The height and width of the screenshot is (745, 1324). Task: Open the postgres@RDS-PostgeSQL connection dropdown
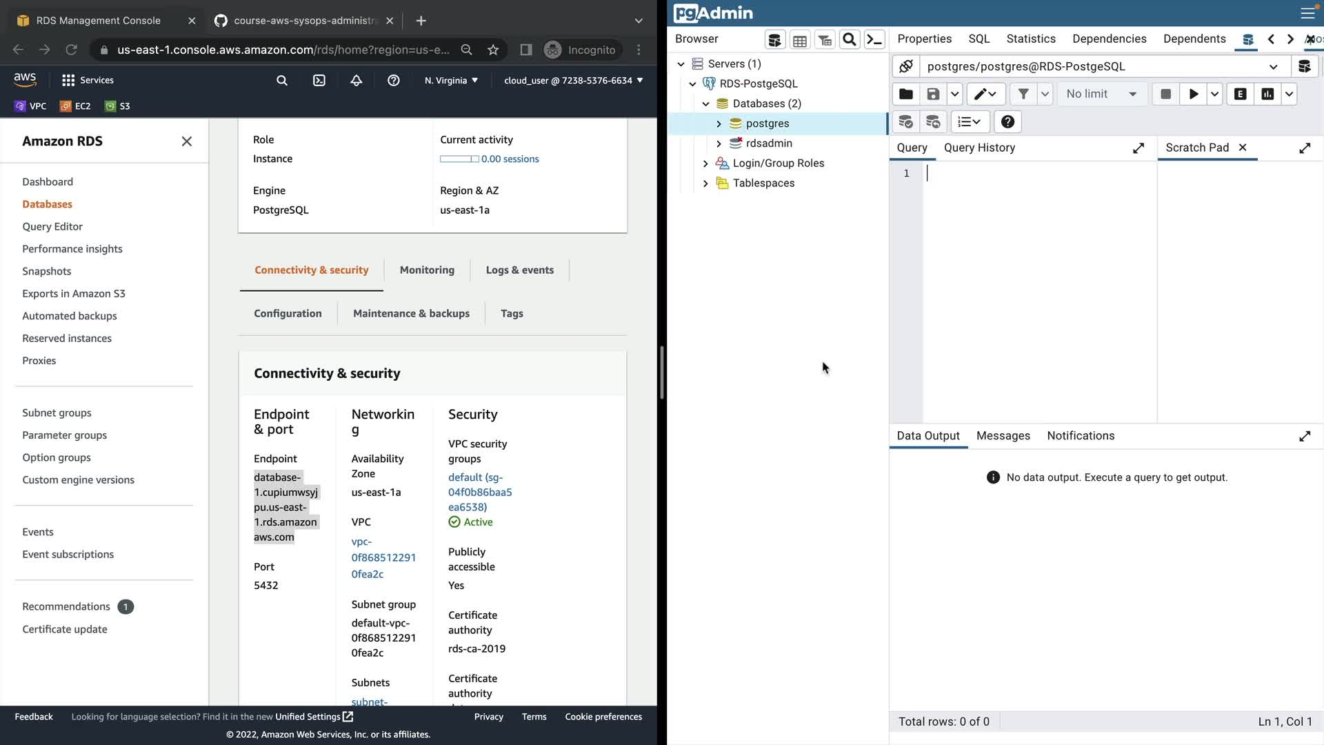[x=1273, y=67]
